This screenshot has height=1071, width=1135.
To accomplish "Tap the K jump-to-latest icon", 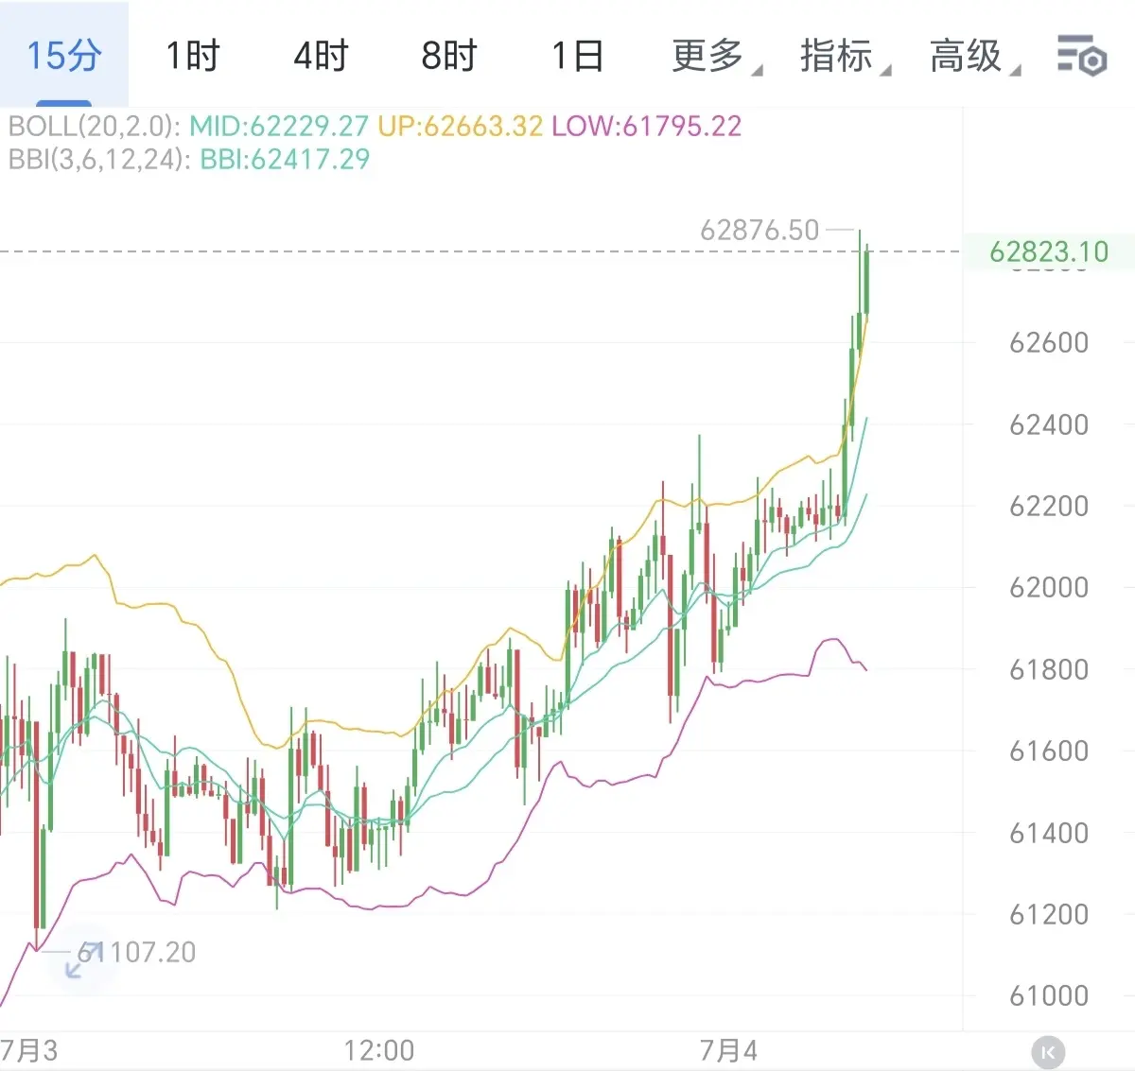I will tap(1047, 1051).
